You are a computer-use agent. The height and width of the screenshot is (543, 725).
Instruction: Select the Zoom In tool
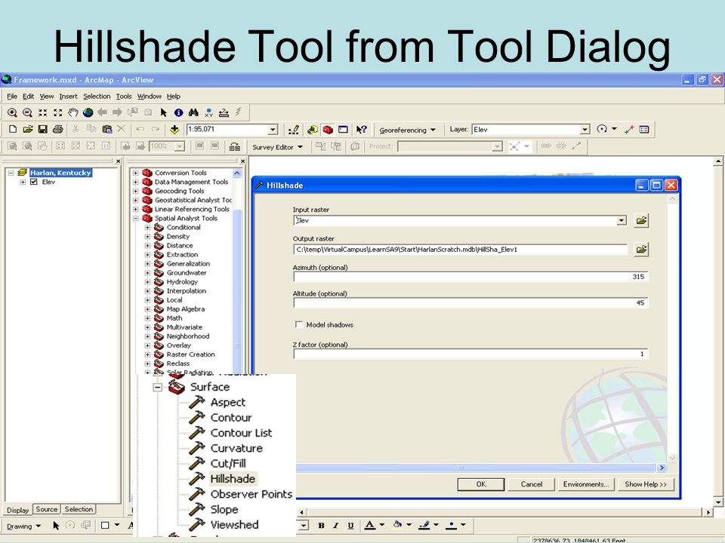(13, 112)
